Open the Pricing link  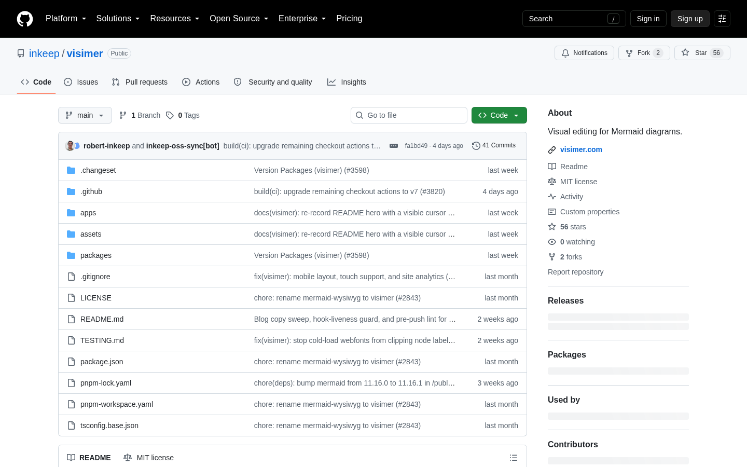tap(349, 19)
